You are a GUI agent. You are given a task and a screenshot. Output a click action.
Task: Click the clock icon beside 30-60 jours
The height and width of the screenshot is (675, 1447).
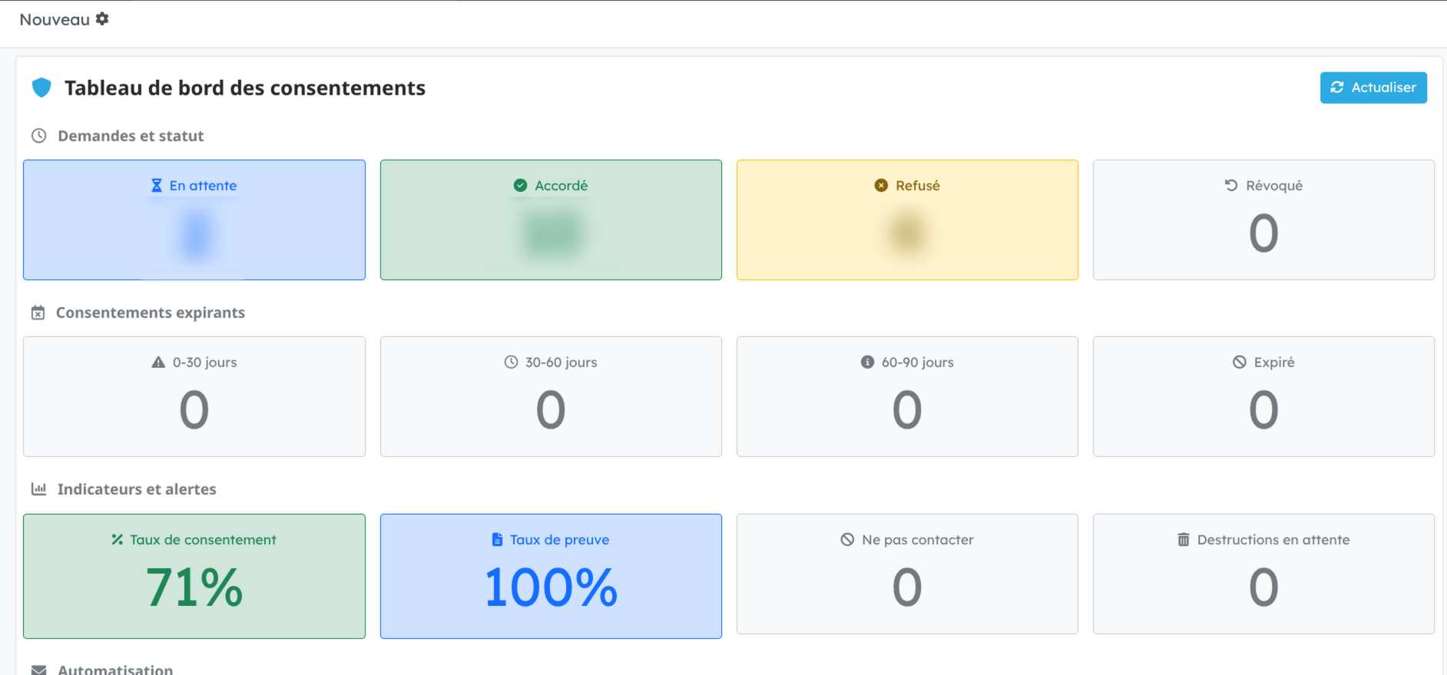click(x=511, y=362)
